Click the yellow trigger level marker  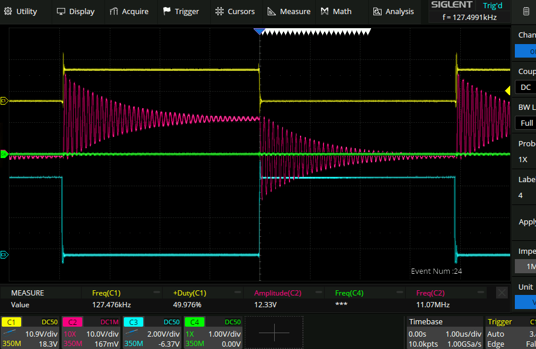(508, 90)
